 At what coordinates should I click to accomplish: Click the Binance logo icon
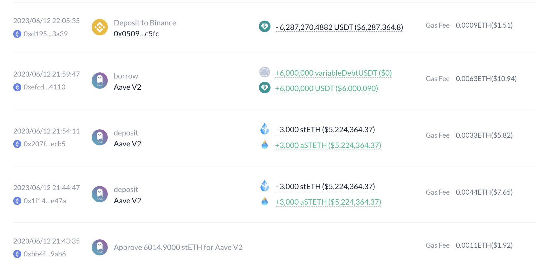[x=100, y=27]
